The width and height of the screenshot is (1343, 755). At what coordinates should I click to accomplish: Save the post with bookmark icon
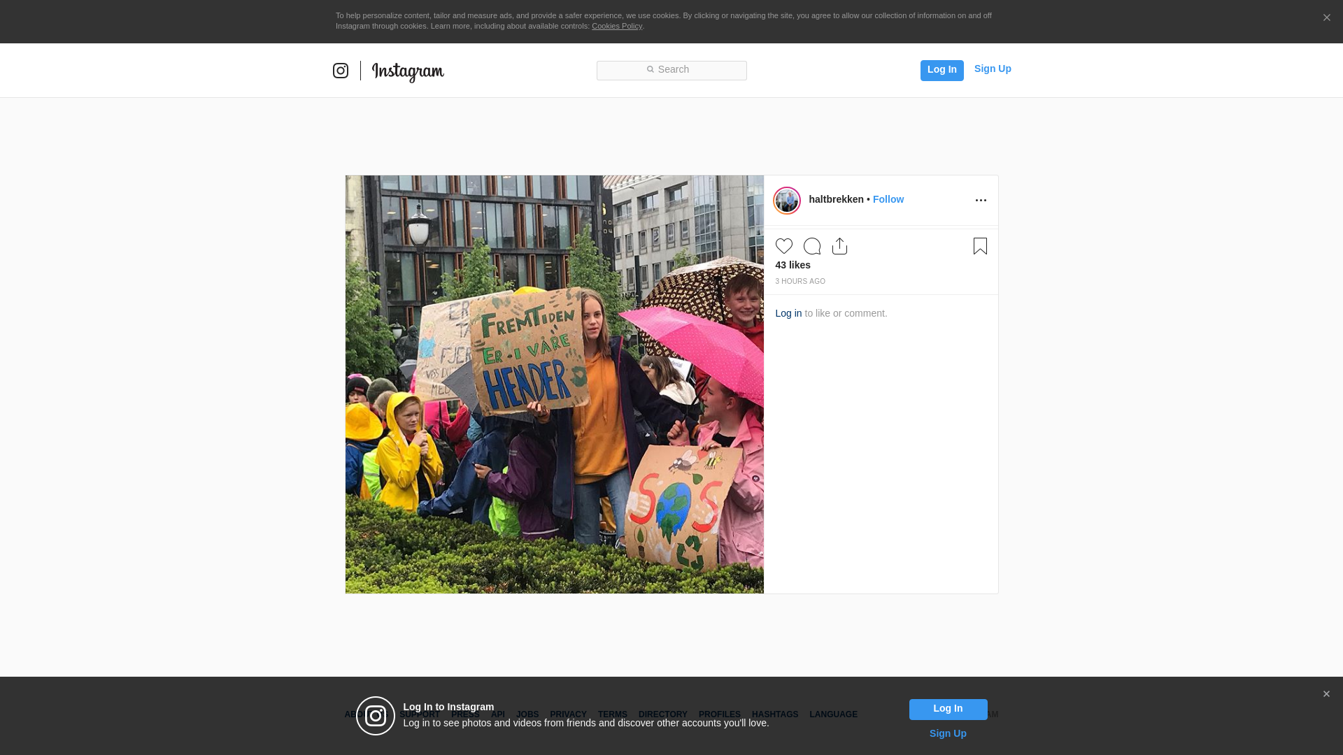[x=980, y=246]
